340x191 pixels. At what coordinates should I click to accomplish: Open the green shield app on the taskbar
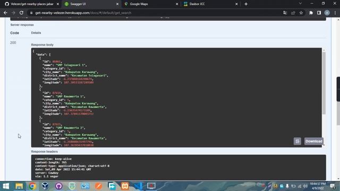coord(72,186)
